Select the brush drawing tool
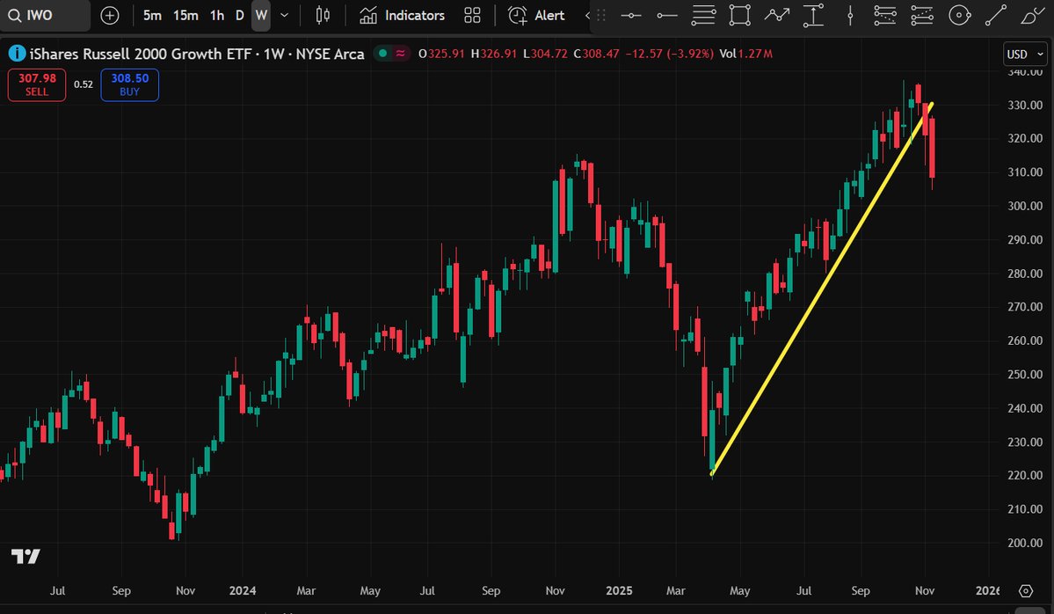 pyautogui.click(x=1032, y=16)
